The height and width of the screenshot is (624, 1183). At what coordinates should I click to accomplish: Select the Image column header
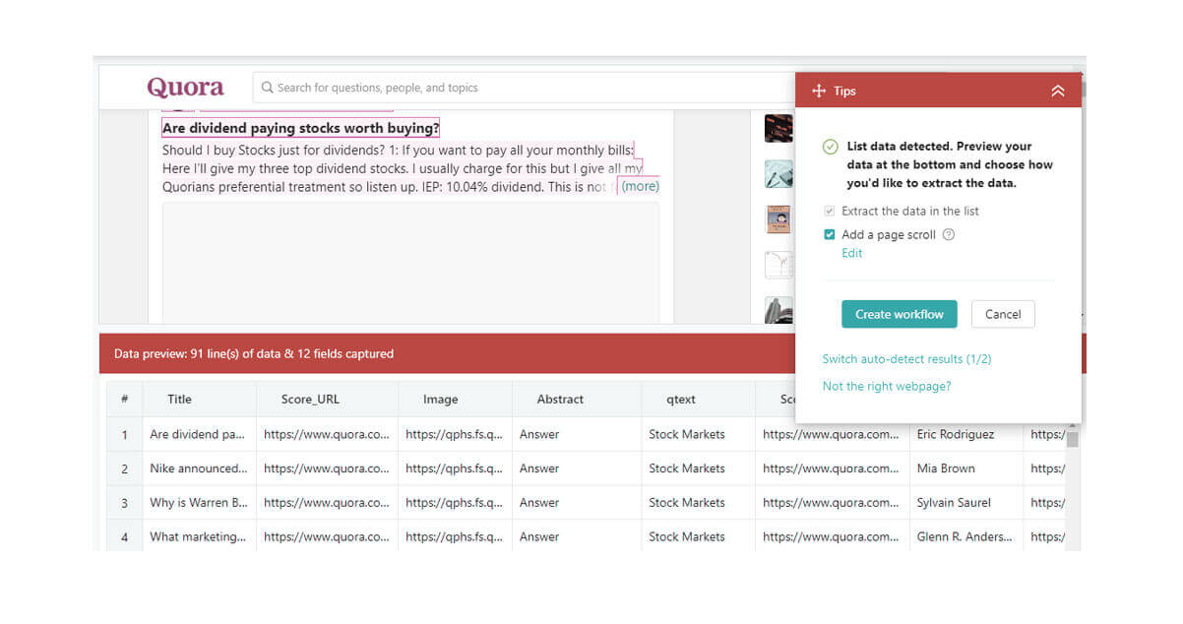pos(440,399)
